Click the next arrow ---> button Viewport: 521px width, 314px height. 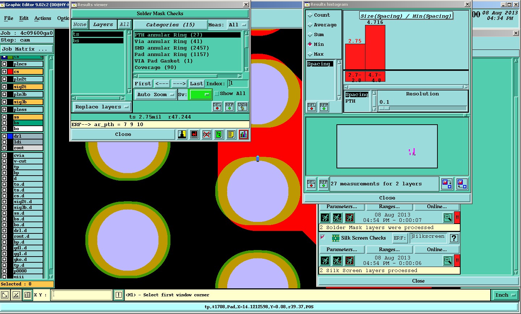coord(179,83)
